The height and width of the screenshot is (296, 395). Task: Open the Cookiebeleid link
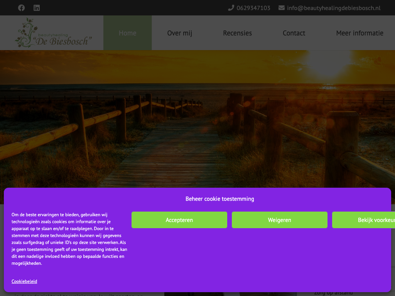coord(24,281)
